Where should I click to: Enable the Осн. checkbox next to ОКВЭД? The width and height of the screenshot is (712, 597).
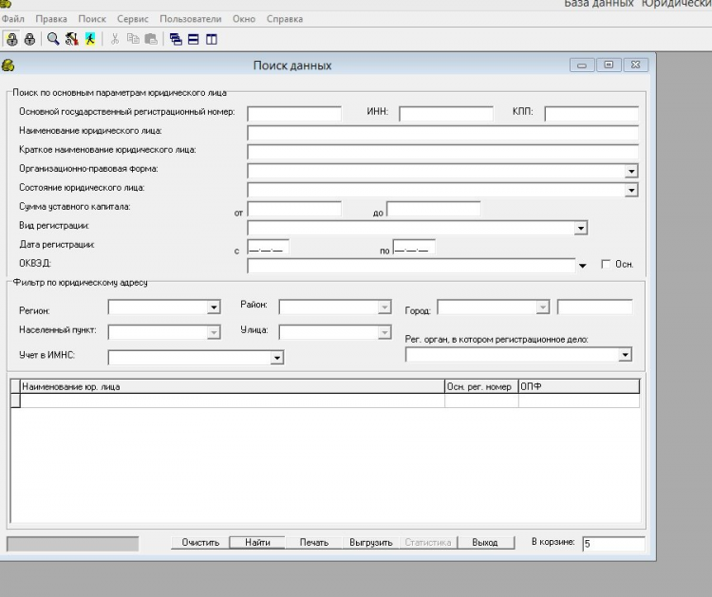(607, 265)
